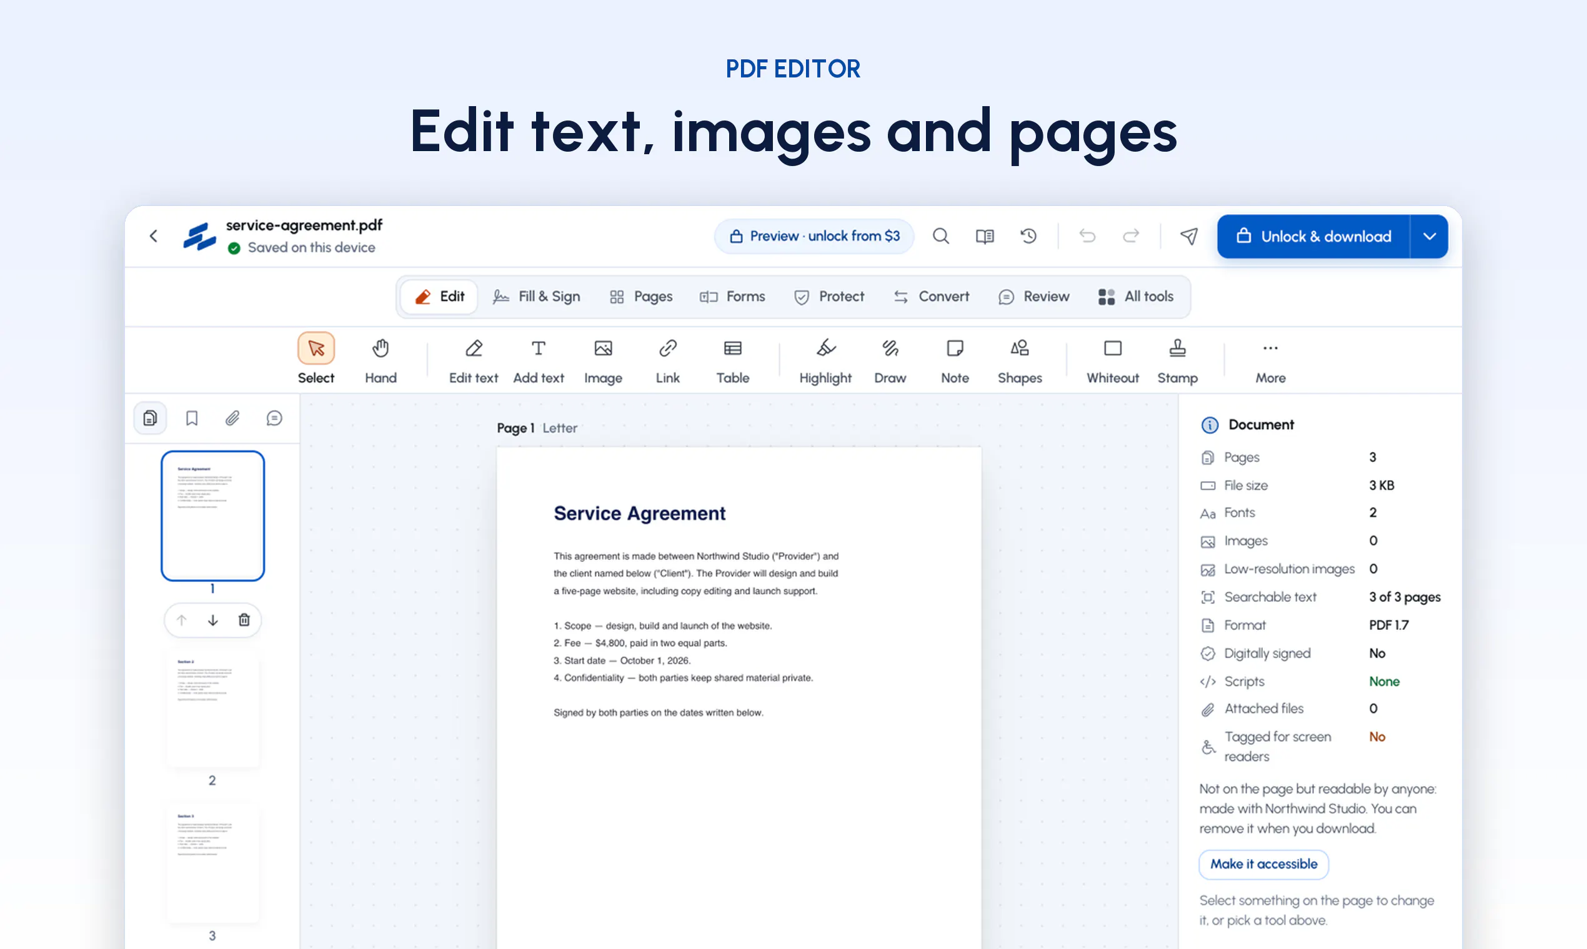The width and height of the screenshot is (1587, 949).
Task: Activate the Edit text tool
Action: [474, 360]
